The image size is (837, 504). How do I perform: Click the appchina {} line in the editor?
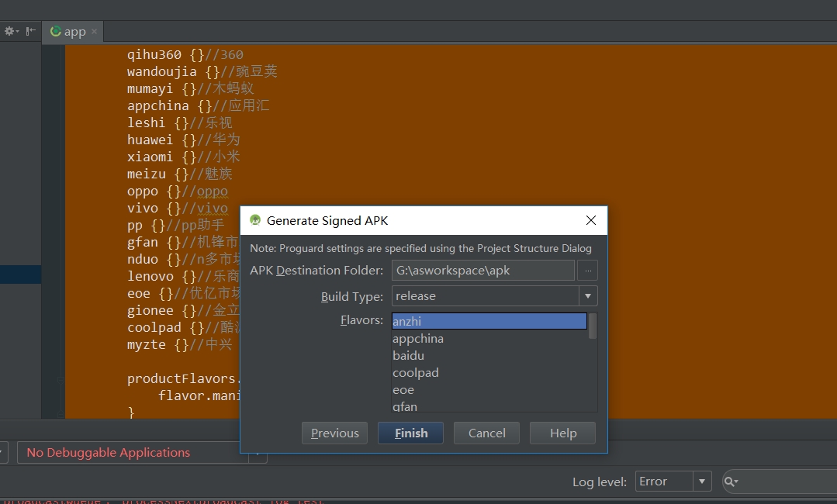point(198,105)
